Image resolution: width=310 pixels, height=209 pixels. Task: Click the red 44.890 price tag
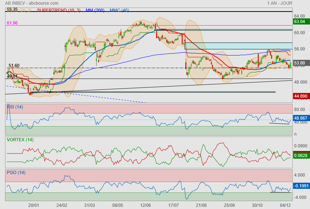pos(301,96)
